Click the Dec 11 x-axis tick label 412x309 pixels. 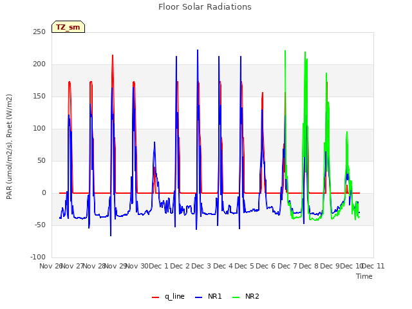point(373,266)
